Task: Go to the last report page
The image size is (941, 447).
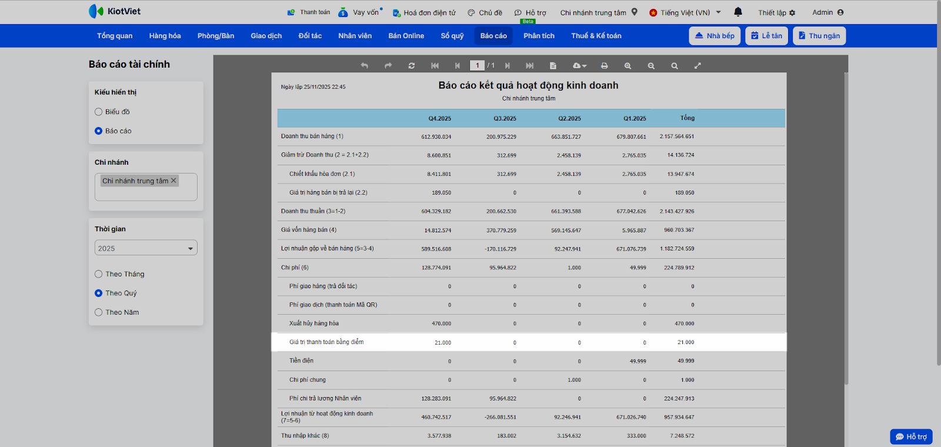Action: coord(530,66)
